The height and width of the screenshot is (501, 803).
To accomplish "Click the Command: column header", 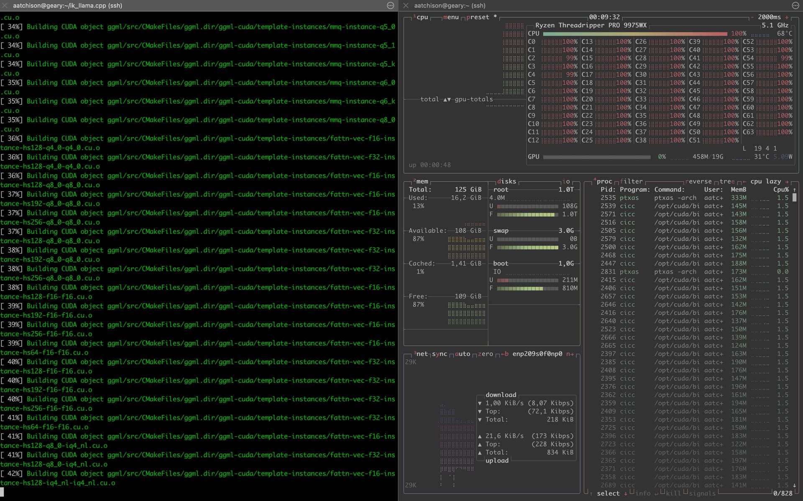I will coord(669,190).
